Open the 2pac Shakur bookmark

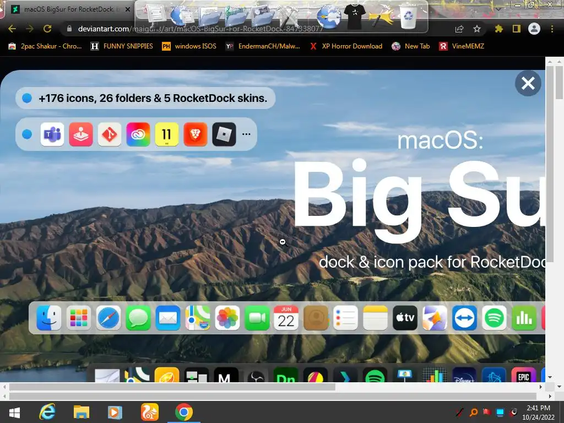45,46
